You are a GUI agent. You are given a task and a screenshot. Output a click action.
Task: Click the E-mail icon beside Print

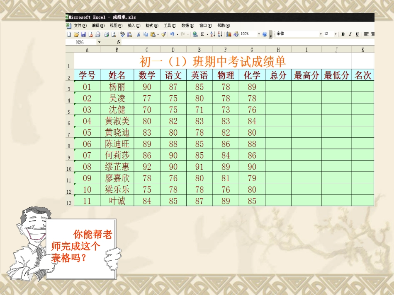coord(98,34)
